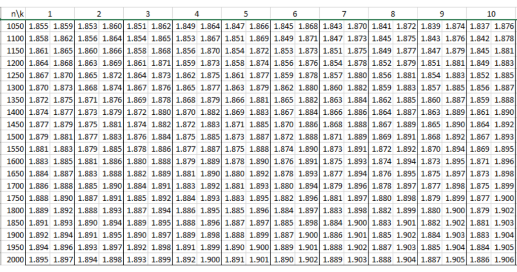The image size is (517, 272).
Task: Select the column header labeled 3
Action: tap(148, 14)
